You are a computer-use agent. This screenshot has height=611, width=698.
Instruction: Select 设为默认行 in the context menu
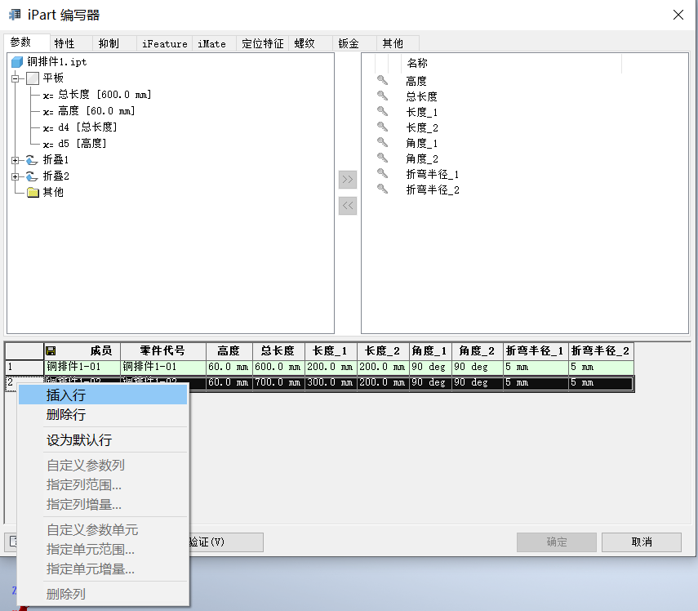click(103, 440)
